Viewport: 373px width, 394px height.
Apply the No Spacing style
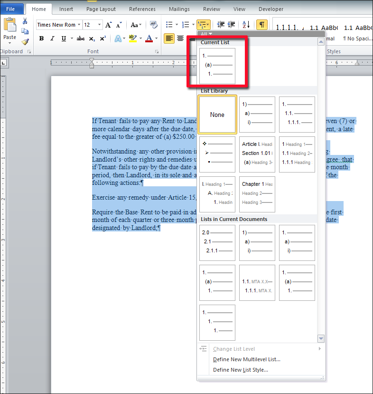pyautogui.click(x=357, y=38)
